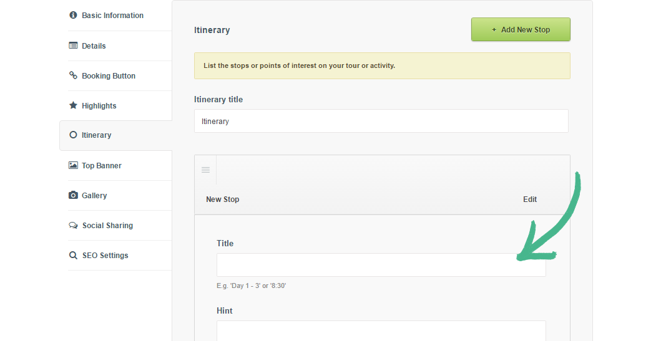Click the Booking Button link icon
Screen dimensions: 671x341
pyautogui.click(x=73, y=75)
